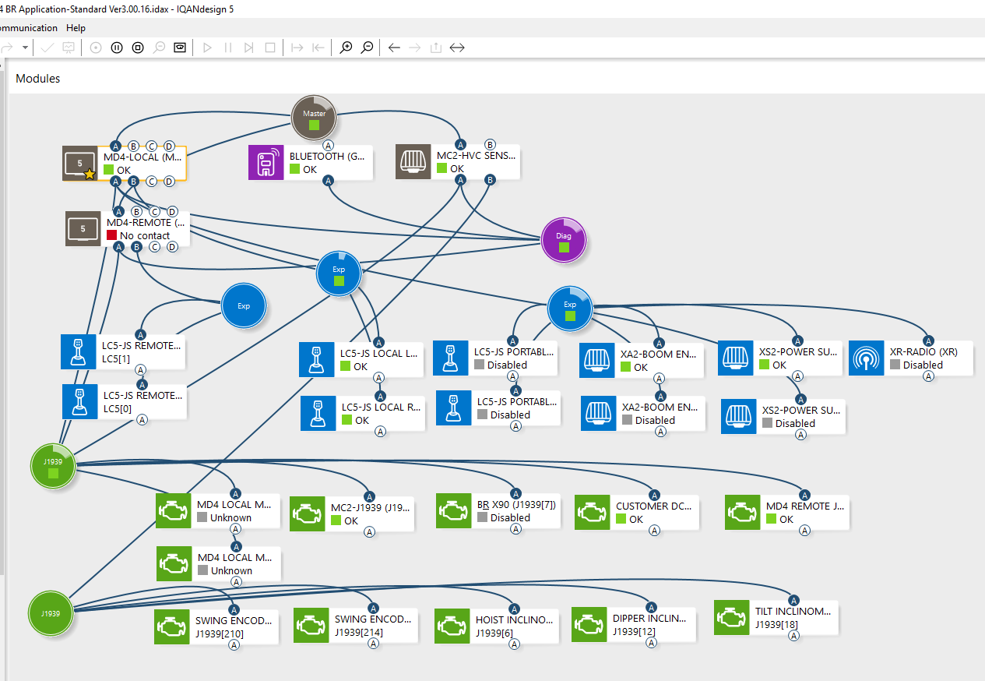The image size is (985, 681).
Task: Click the MC2-HVC SENS module icon
Action: [x=413, y=162]
